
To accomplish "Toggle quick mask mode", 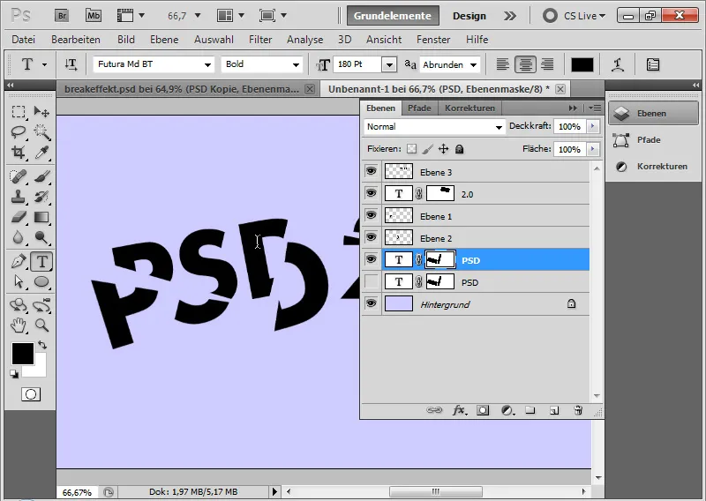I will tap(31, 395).
